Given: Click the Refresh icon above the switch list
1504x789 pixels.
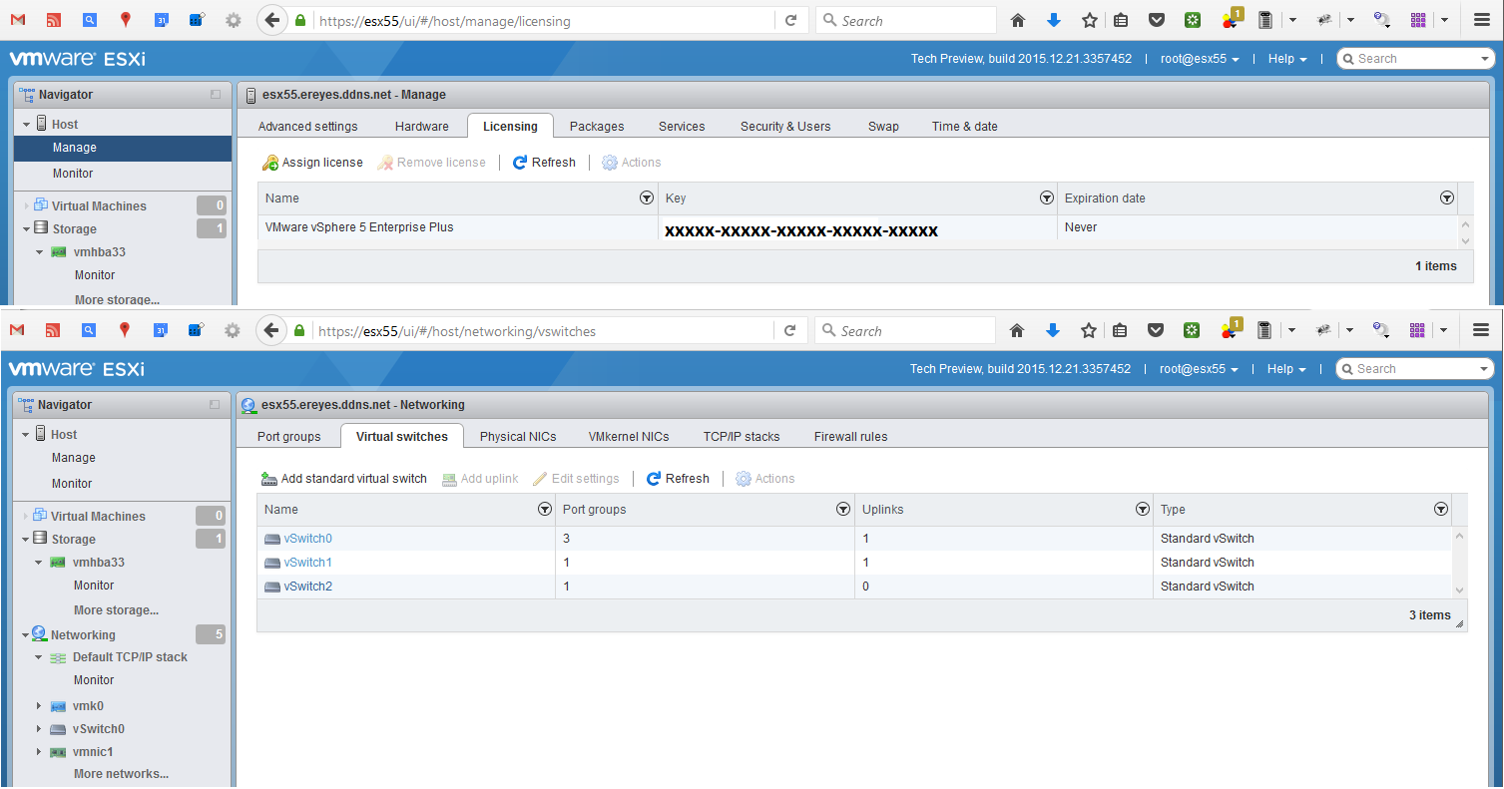Looking at the screenshot, I should click(x=654, y=478).
